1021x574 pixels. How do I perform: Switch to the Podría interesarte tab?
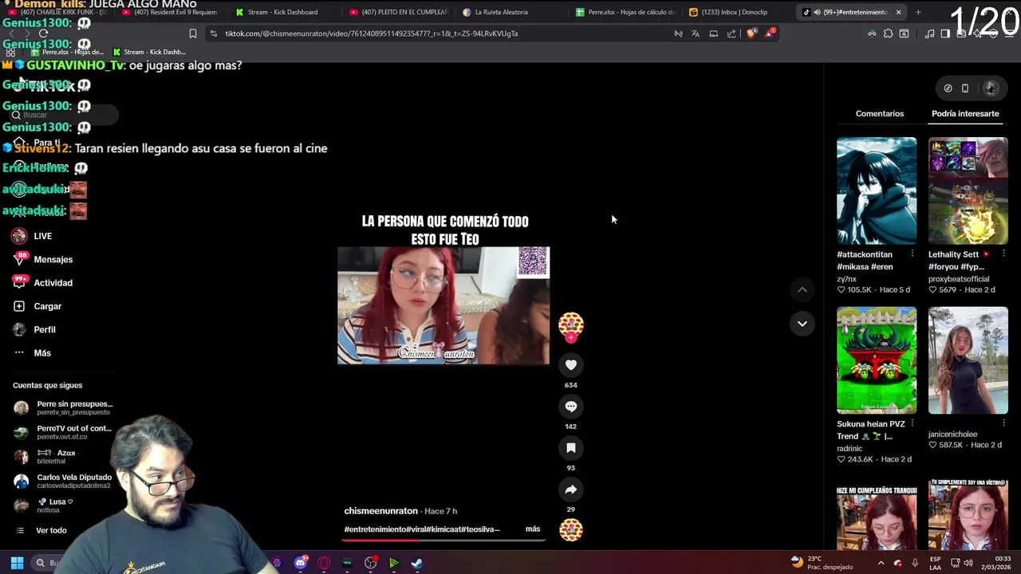click(x=965, y=114)
